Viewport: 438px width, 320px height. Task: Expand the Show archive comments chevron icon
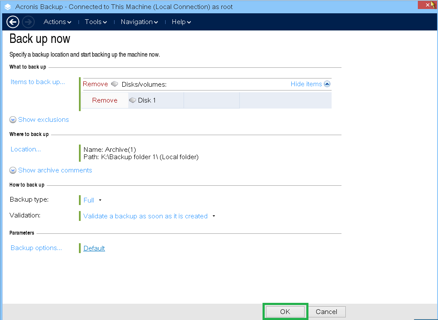(x=13, y=170)
